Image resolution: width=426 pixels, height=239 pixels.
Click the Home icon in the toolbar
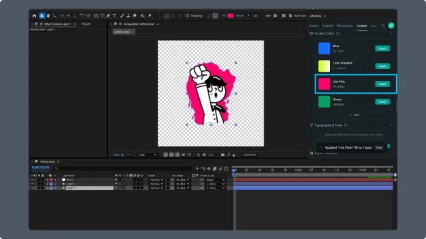click(x=34, y=16)
